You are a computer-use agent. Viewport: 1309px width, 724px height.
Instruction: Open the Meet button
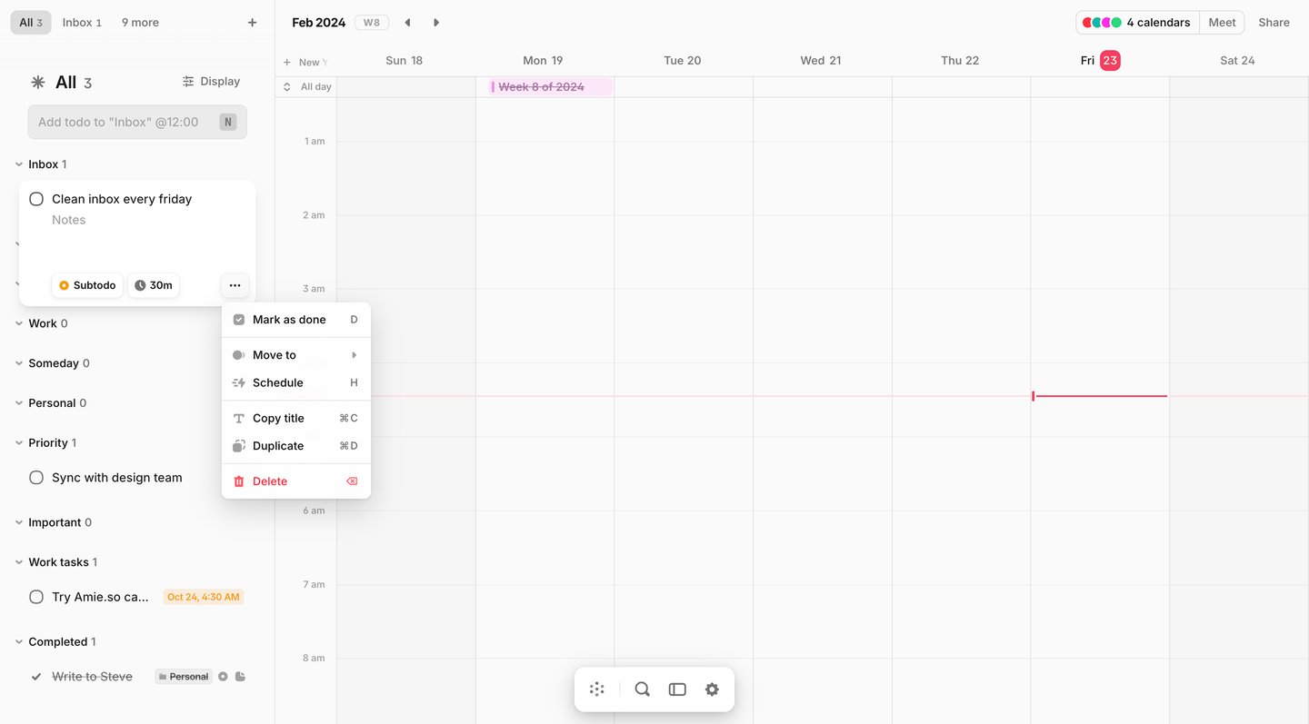[x=1222, y=22]
